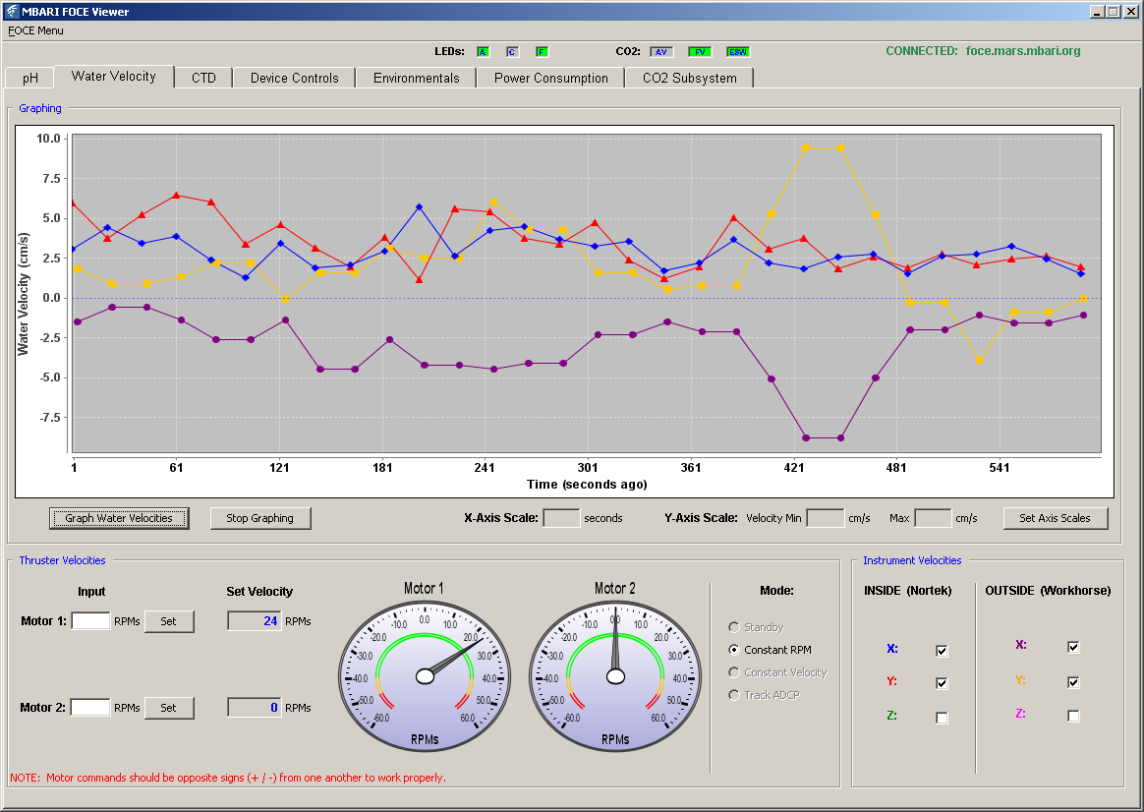Open the FOCE Menu
Screen dimensions: 1144x812
click(x=35, y=30)
